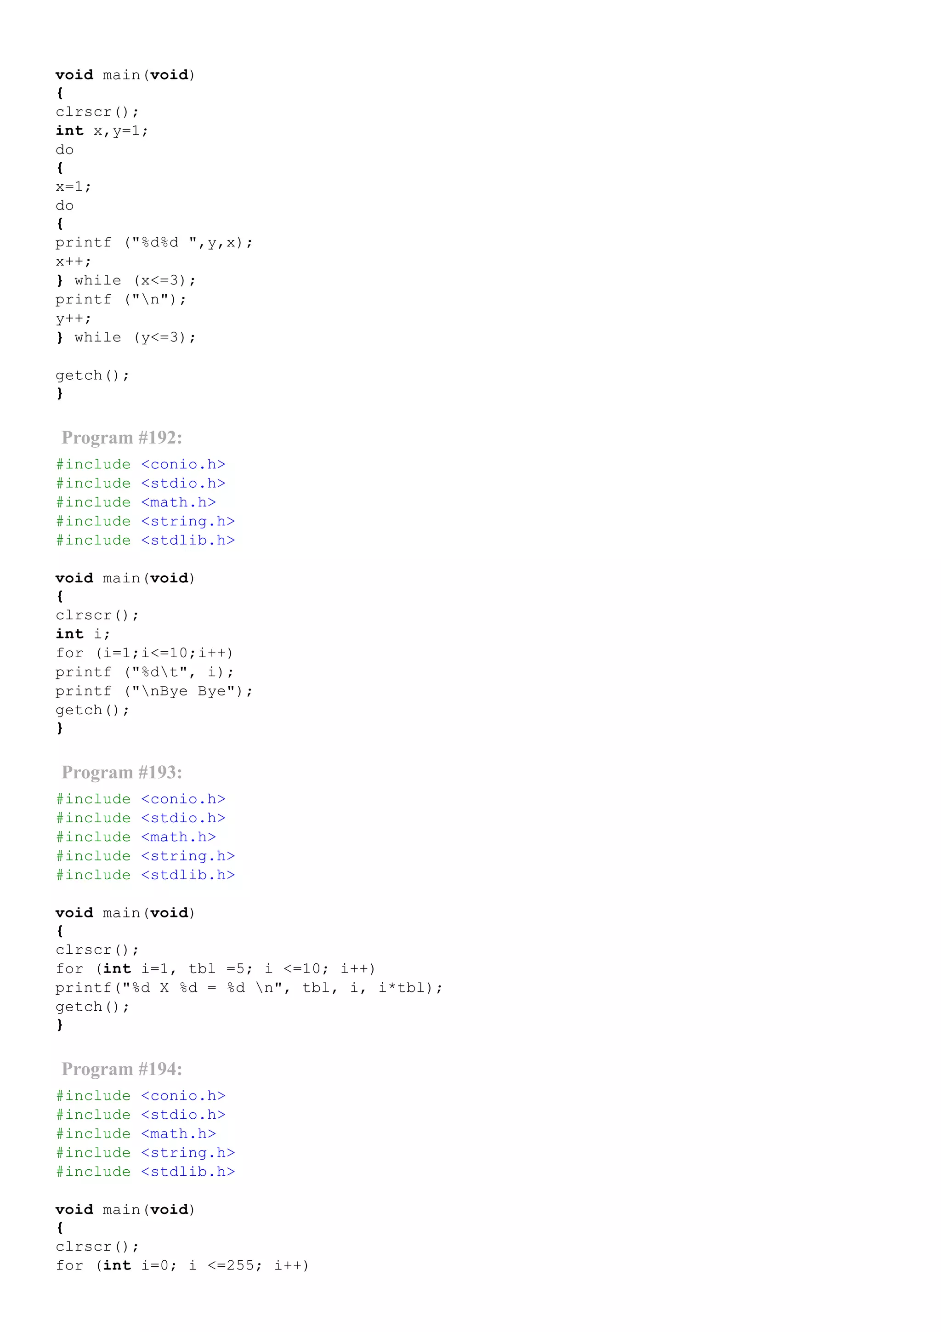Click '#include <conio.h>' under Program #194

[140, 1095]
